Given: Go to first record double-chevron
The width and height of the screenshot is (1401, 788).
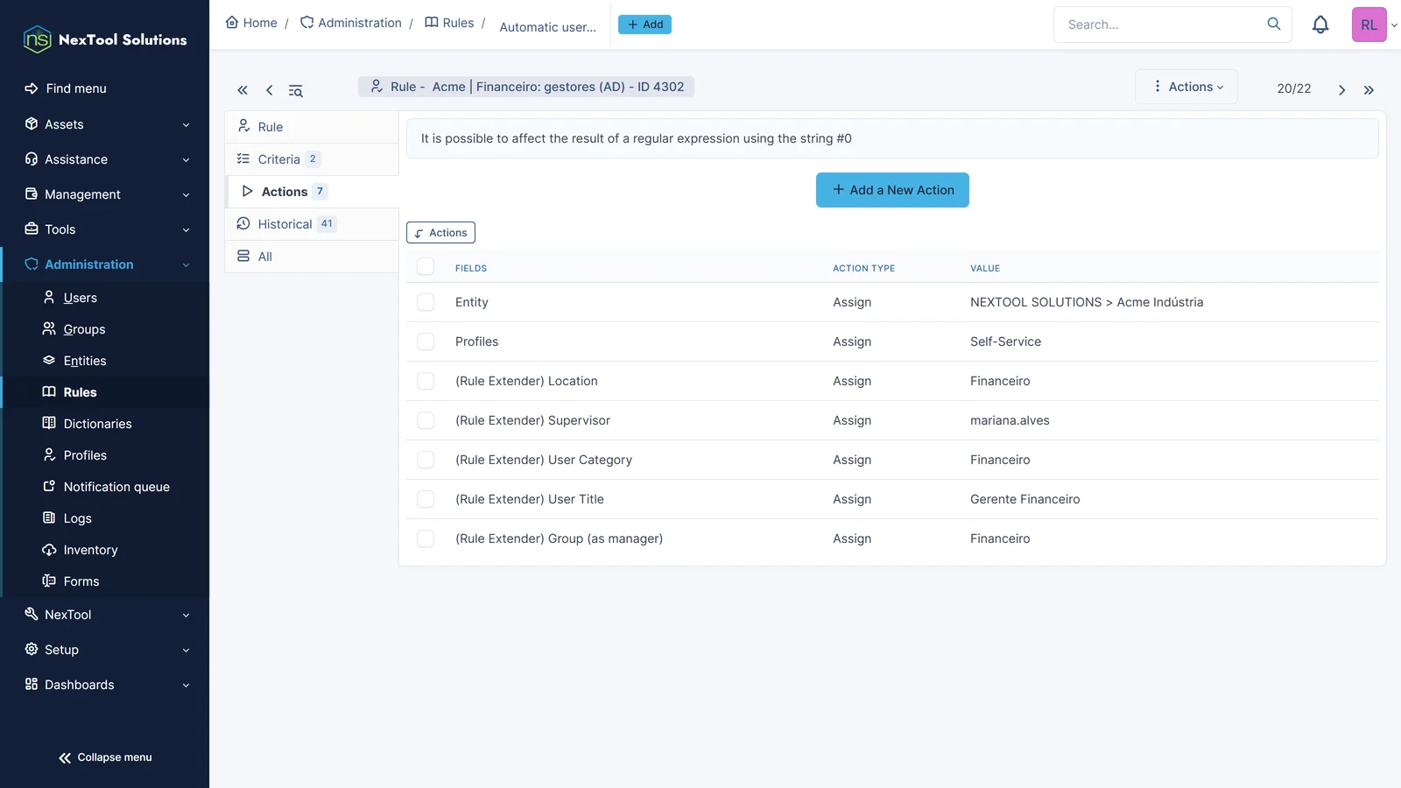Looking at the screenshot, I should [x=243, y=90].
